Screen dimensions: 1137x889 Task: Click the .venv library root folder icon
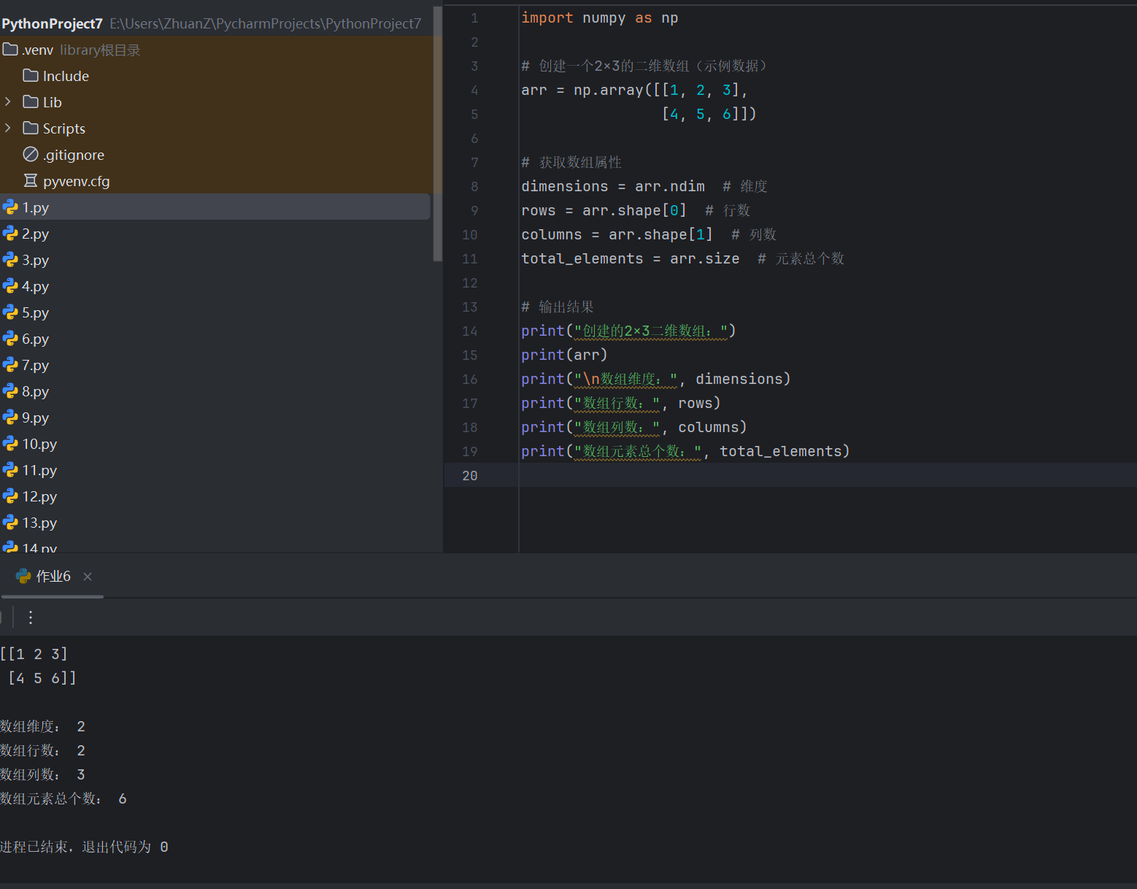[x=9, y=49]
